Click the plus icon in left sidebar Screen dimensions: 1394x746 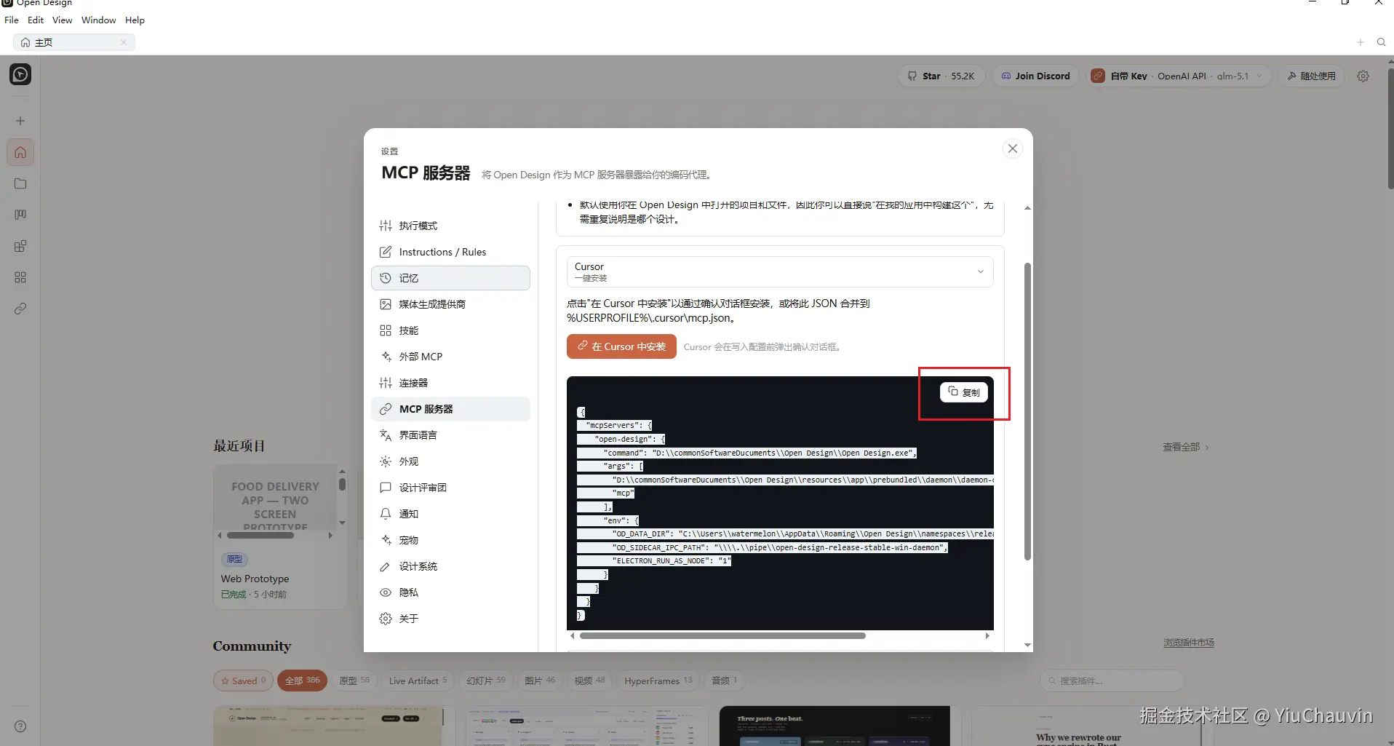point(20,121)
